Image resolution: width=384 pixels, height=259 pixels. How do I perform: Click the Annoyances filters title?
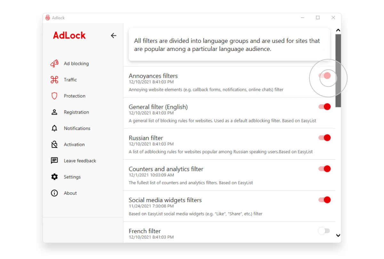(x=153, y=76)
